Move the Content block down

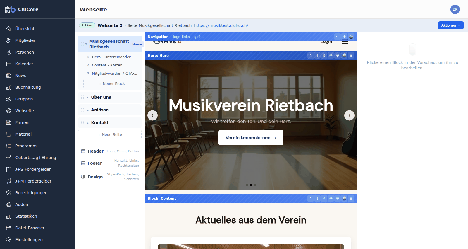(x=317, y=198)
